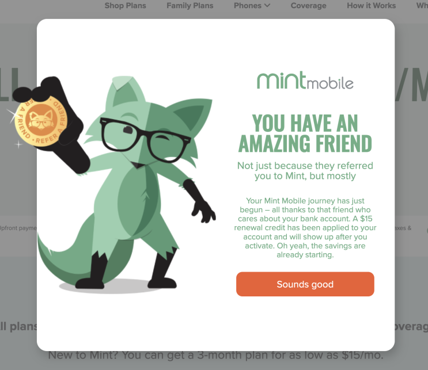
Task: Click the You Have An Amazing Friend heading
Action: 305,133
